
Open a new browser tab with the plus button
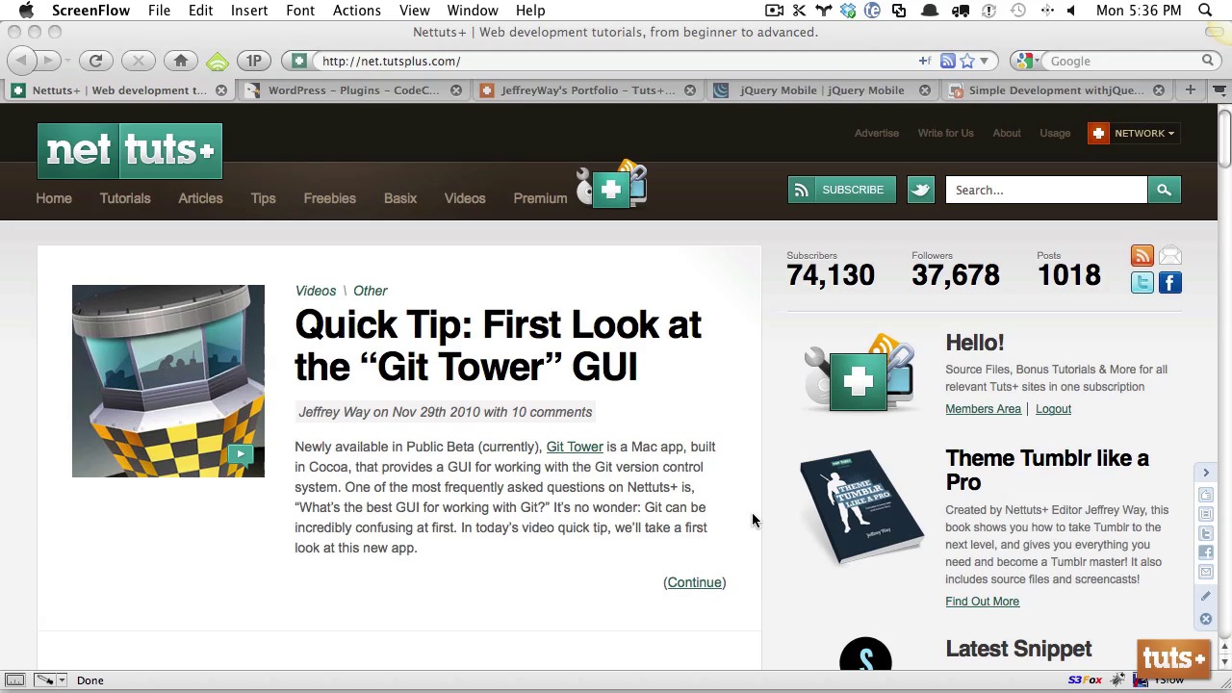point(1191,90)
